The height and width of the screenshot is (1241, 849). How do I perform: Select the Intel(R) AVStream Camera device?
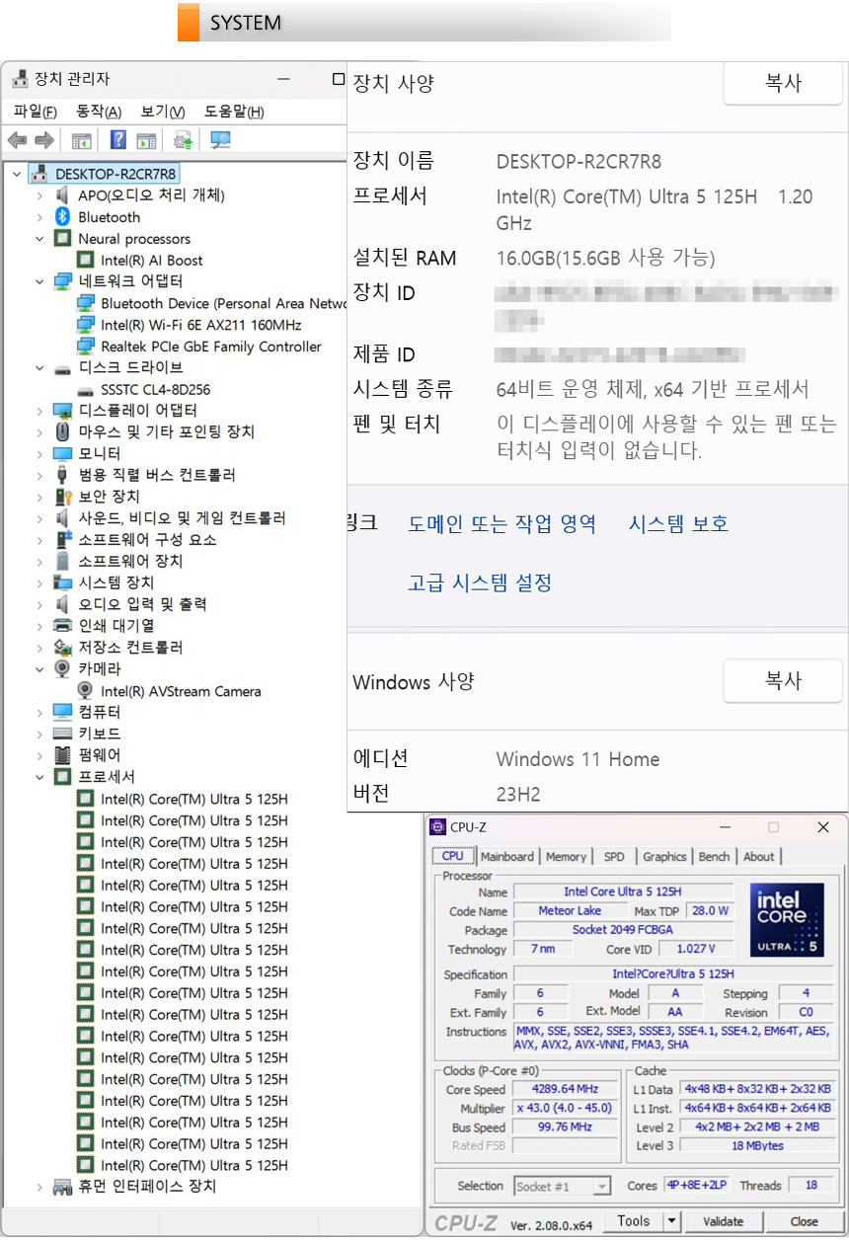click(181, 691)
